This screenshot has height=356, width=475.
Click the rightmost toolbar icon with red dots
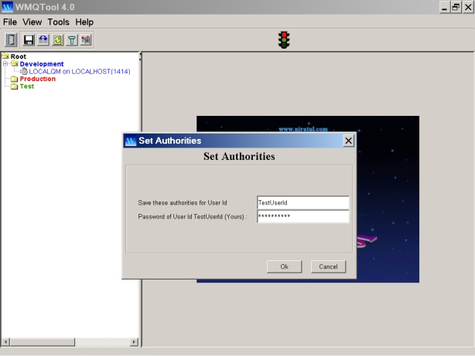click(86, 40)
